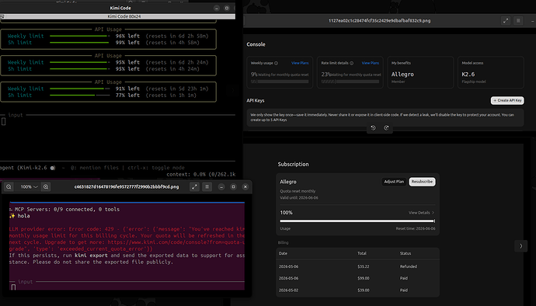Click the 'Allegro' value in My benefits card
The width and height of the screenshot is (536, 306).
pyautogui.click(x=402, y=75)
